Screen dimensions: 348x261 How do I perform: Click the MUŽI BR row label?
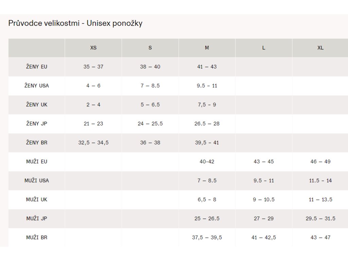coord(37,238)
